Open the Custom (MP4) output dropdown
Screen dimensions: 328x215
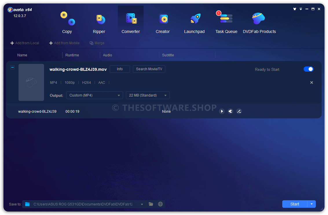95,95
